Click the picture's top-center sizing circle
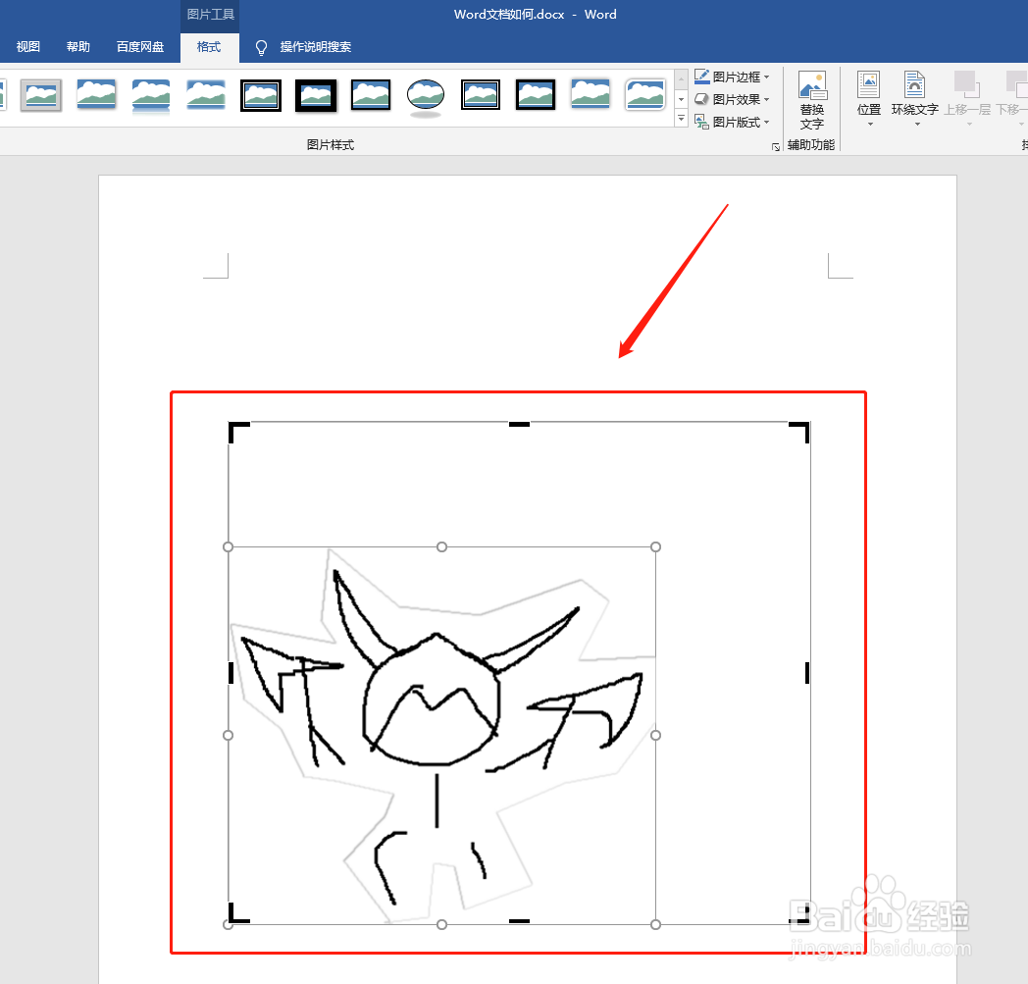 click(x=441, y=546)
